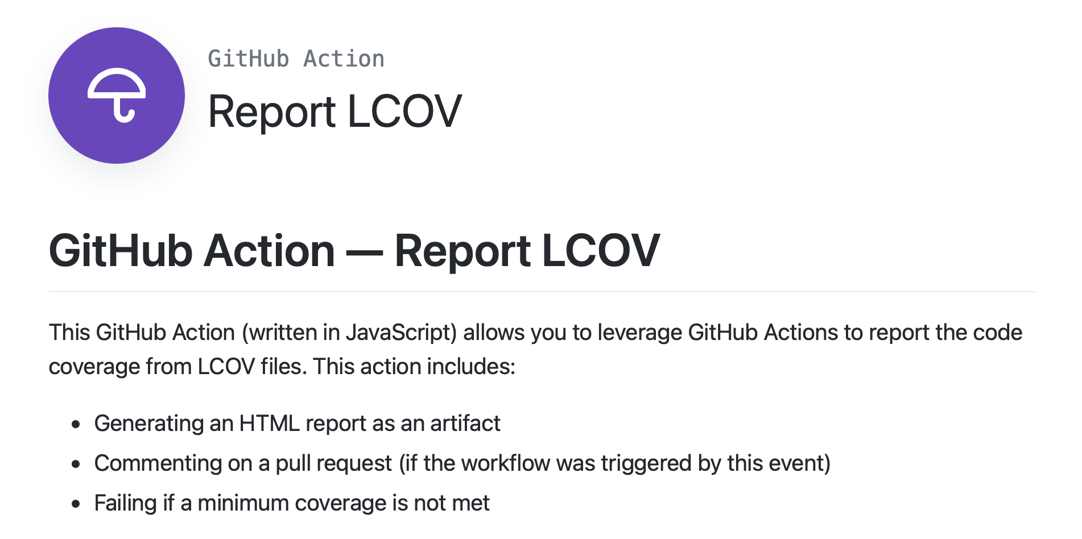Click the 'GitHub Action — Report LCOV' heading
The width and height of the screenshot is (1082, 539).
click(x=354, y=251)
